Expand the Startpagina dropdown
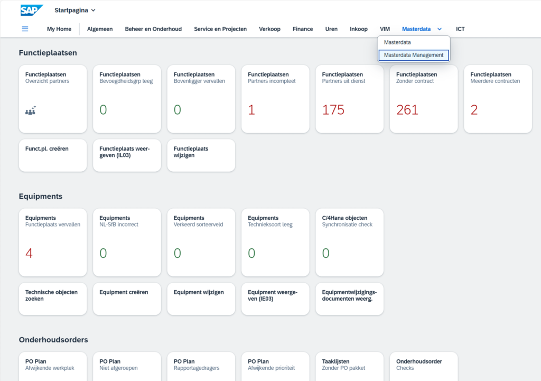The image size is (541, 381). pos(75,10)
